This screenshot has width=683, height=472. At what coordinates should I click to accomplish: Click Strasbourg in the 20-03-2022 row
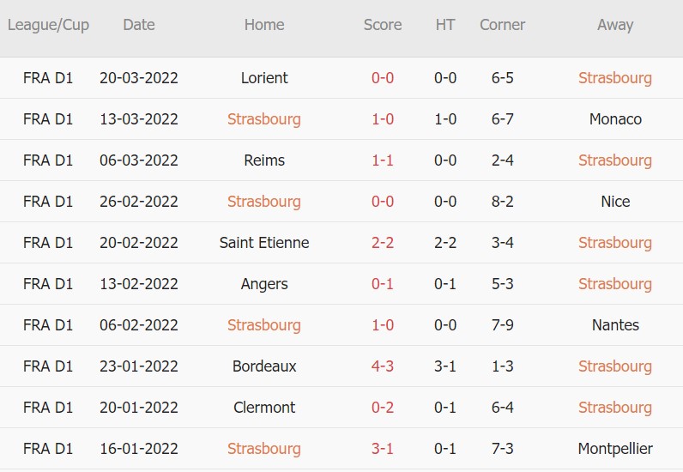point(615,78)
